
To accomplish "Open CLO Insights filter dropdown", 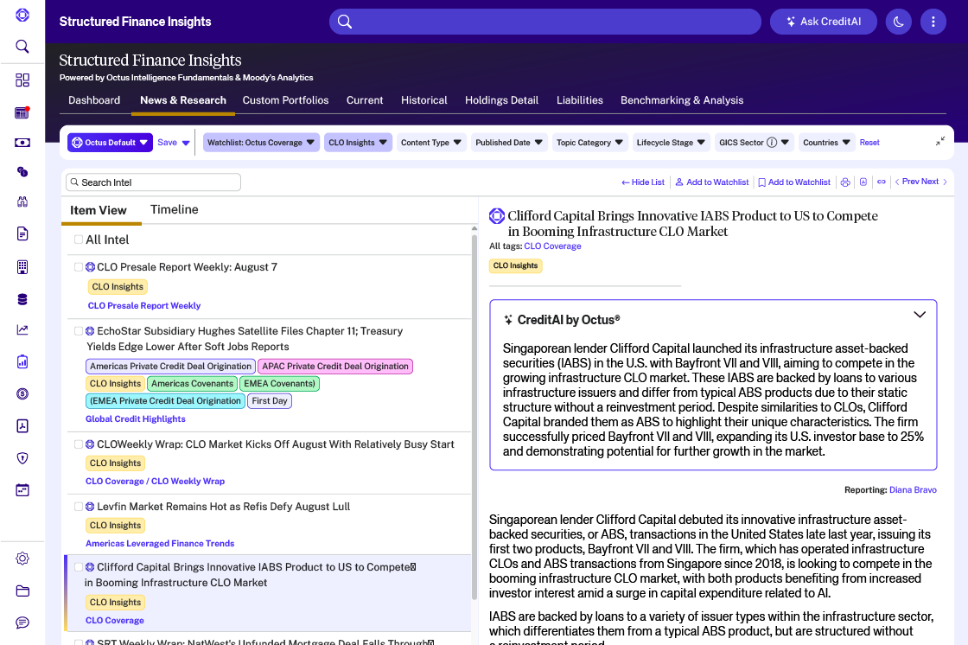I will click(358, 142).
